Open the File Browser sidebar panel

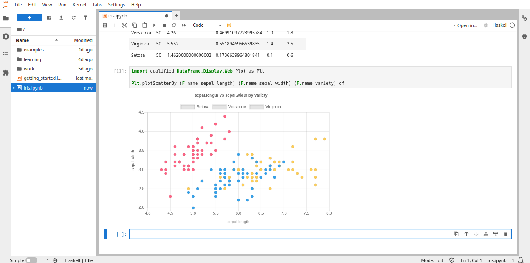(x=6, y=18)
